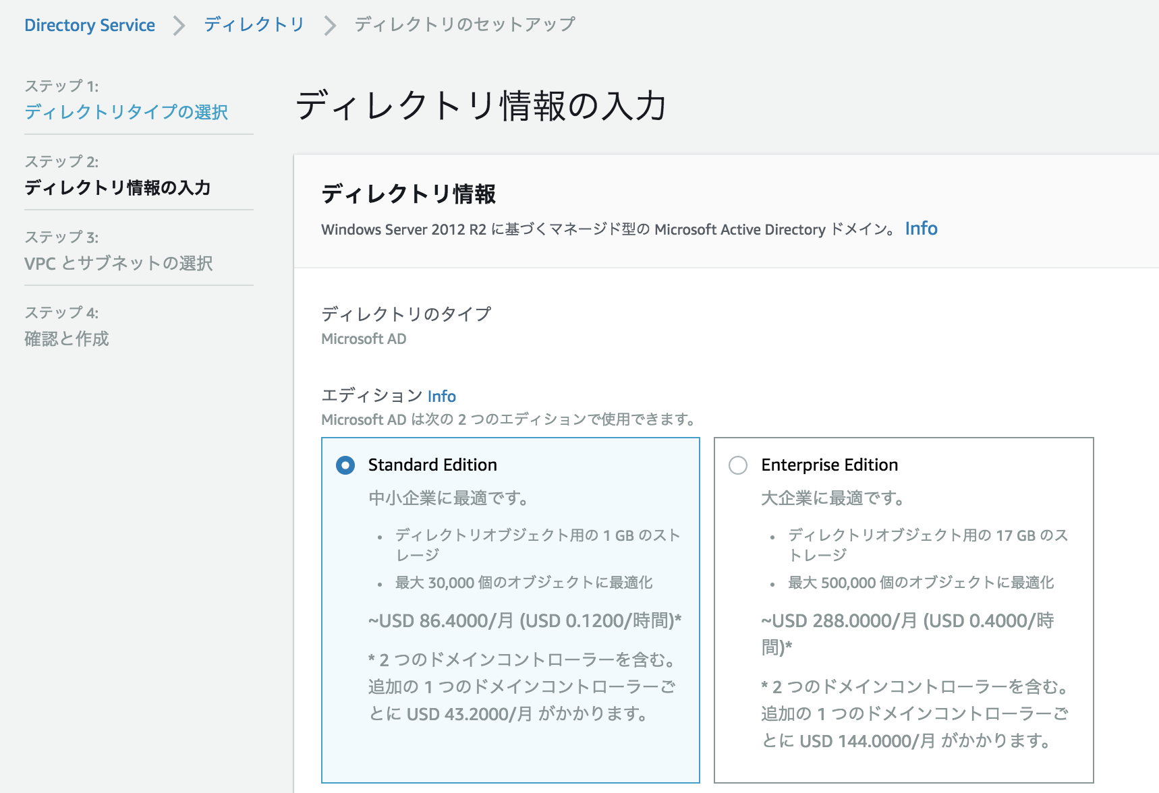Click the 大企業に最適です description
This screenshot has width=1159, height=793.
833,498
